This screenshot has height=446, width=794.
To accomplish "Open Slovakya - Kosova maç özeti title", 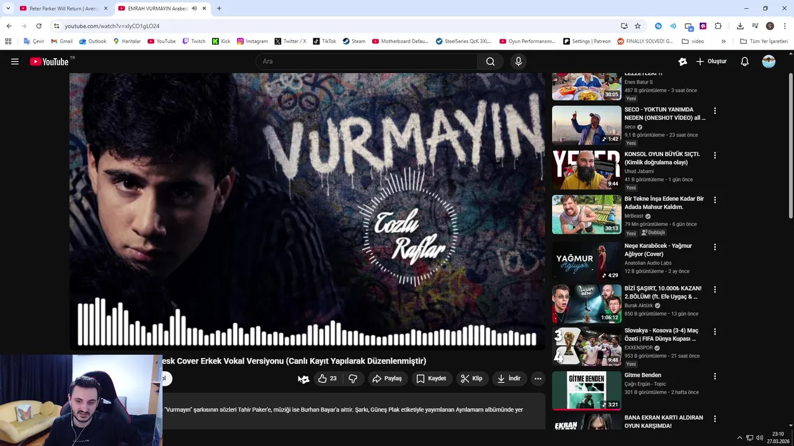I will 661,334.
